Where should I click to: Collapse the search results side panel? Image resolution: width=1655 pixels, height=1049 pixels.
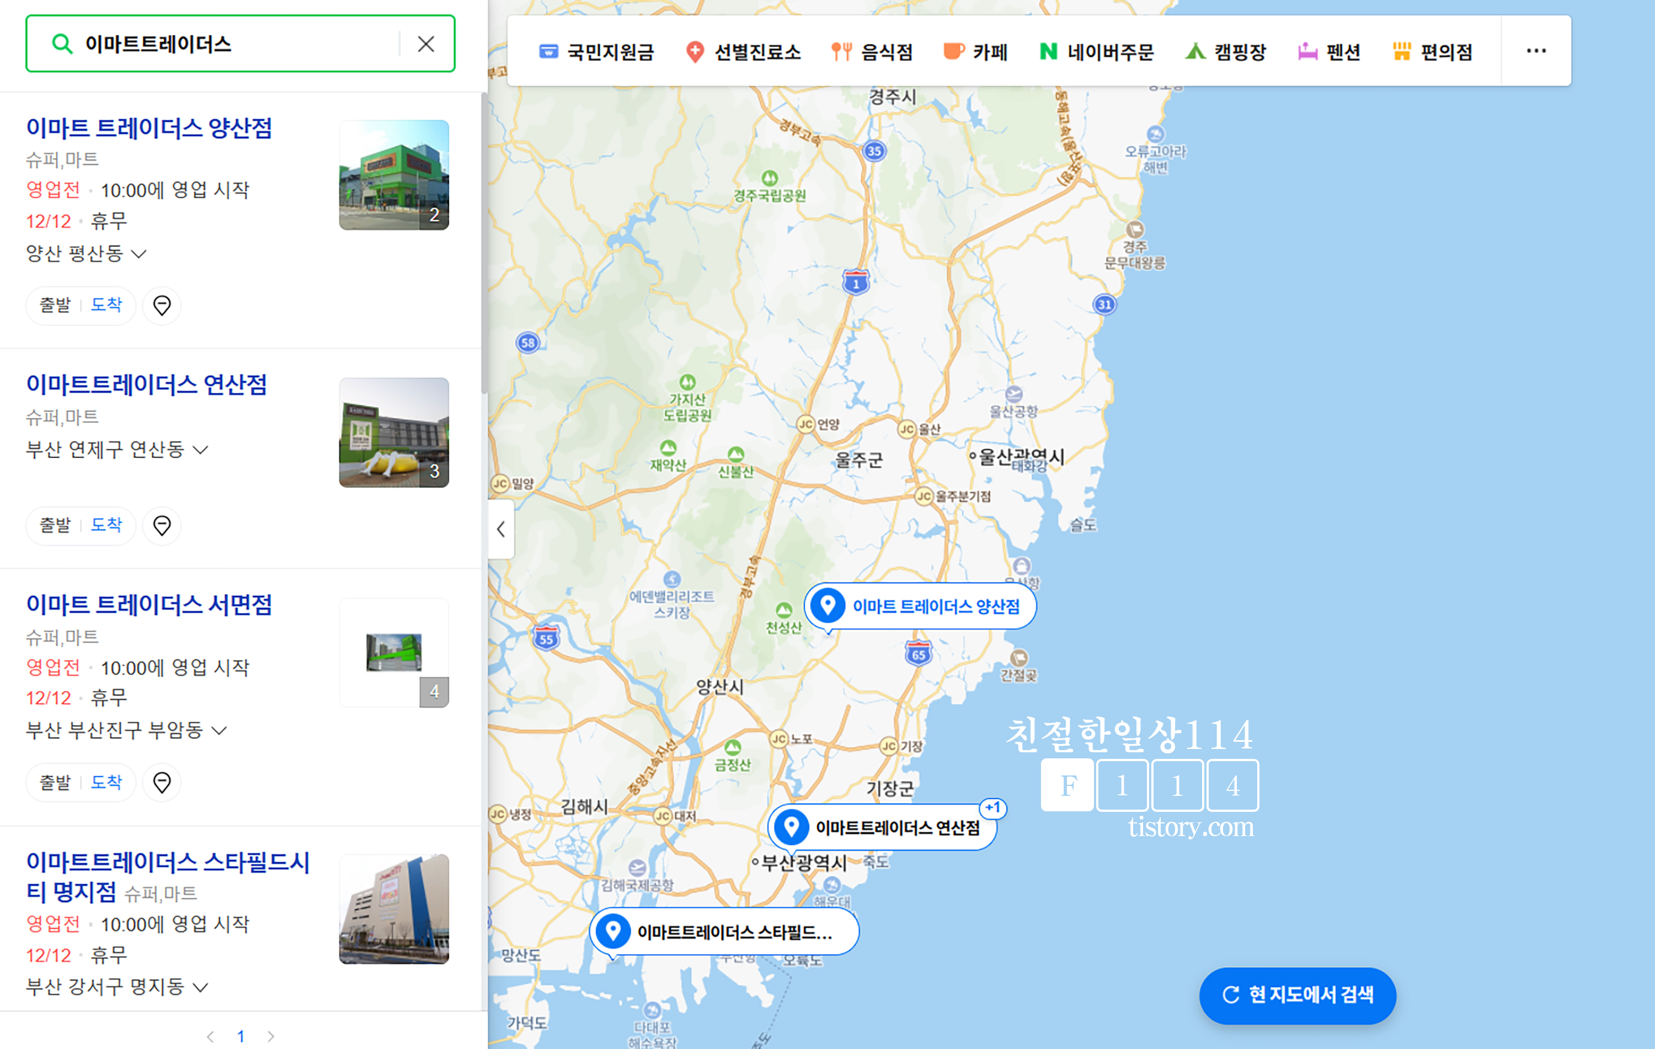click(501, 528)
